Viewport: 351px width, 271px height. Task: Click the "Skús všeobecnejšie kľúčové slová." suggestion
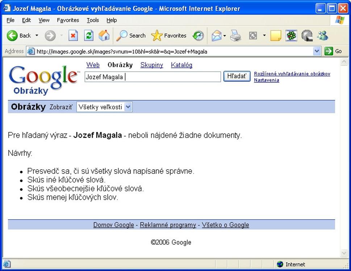pyautogui.click(x=85, y=188)
